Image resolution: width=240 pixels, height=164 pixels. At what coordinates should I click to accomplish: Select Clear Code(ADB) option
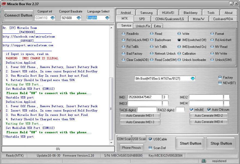click(123, 60)
